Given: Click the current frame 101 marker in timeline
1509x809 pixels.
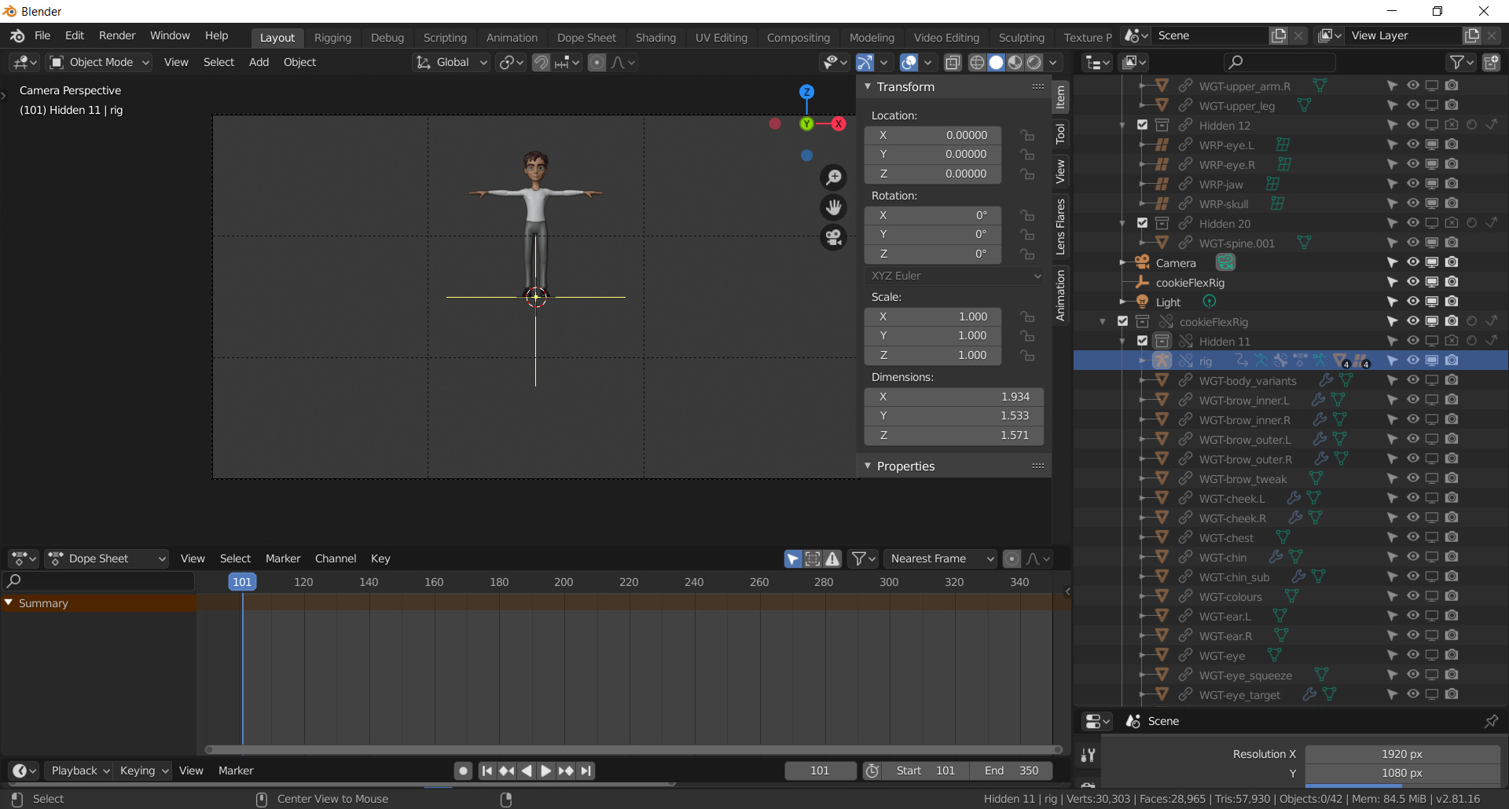Looking at the screenshot, I should pos(242,582).
